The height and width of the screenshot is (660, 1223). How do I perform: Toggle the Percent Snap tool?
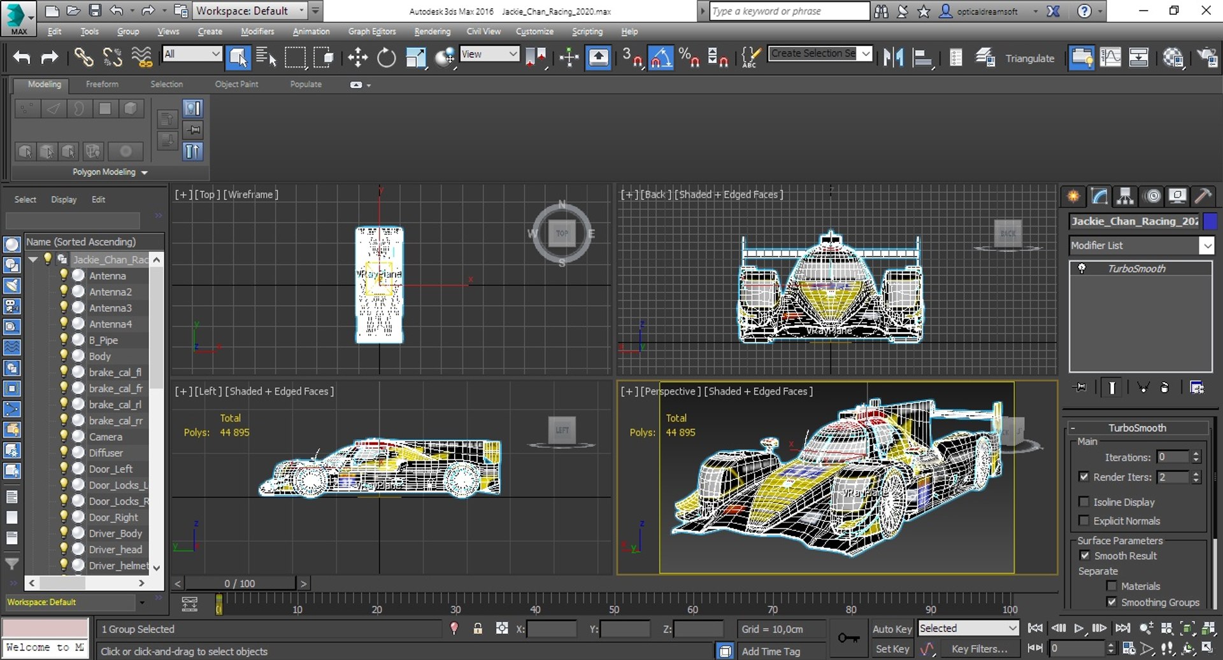coord(689,58)
